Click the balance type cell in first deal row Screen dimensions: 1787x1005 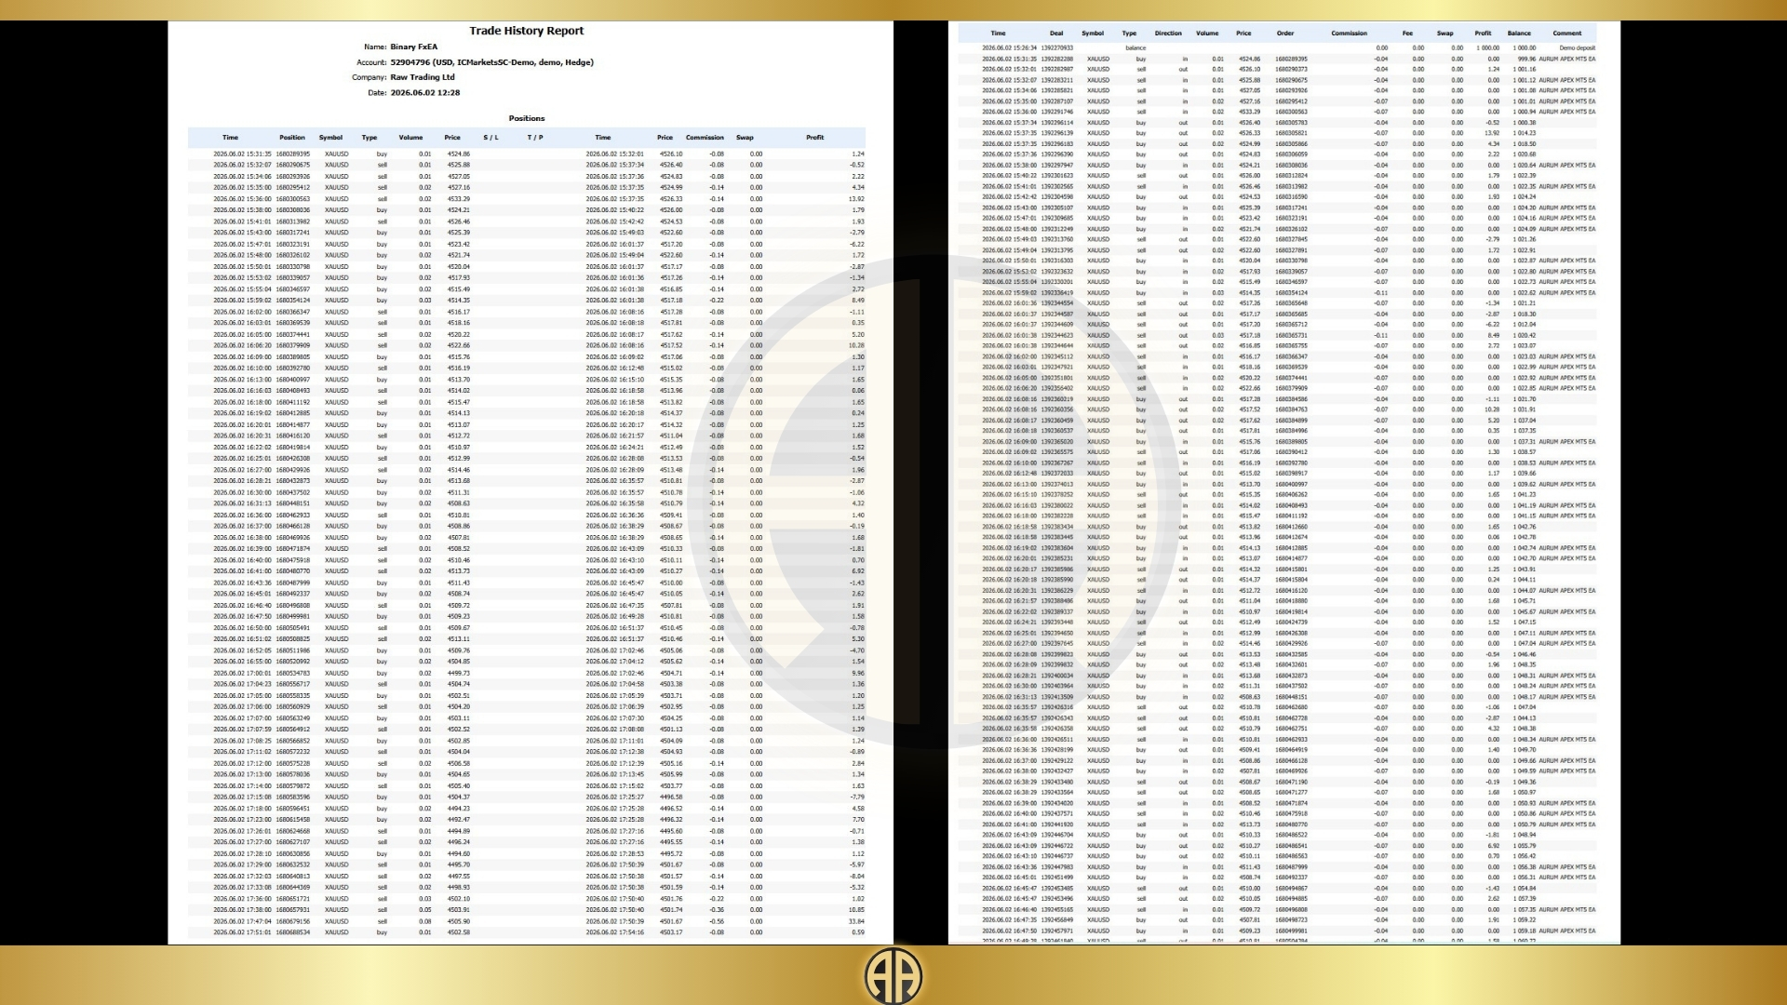pos(1135,48)
